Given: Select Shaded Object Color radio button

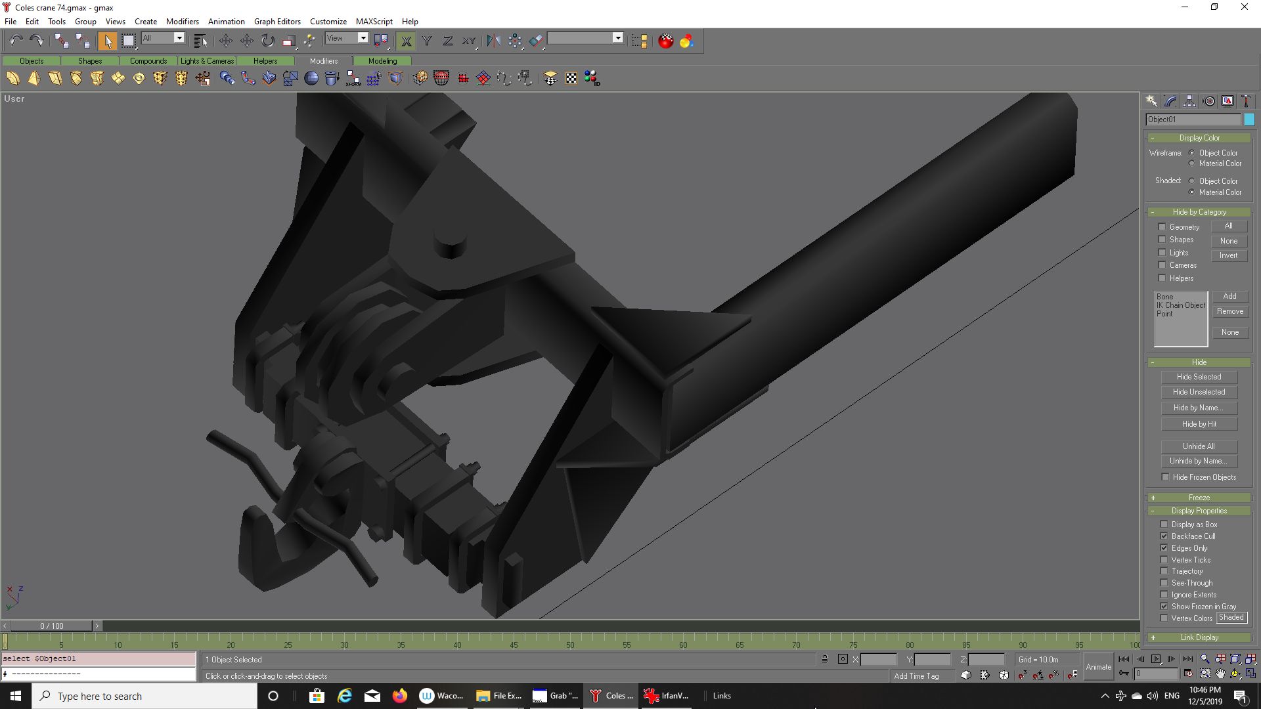Looking at the screenshot, I should (1191, 181).
